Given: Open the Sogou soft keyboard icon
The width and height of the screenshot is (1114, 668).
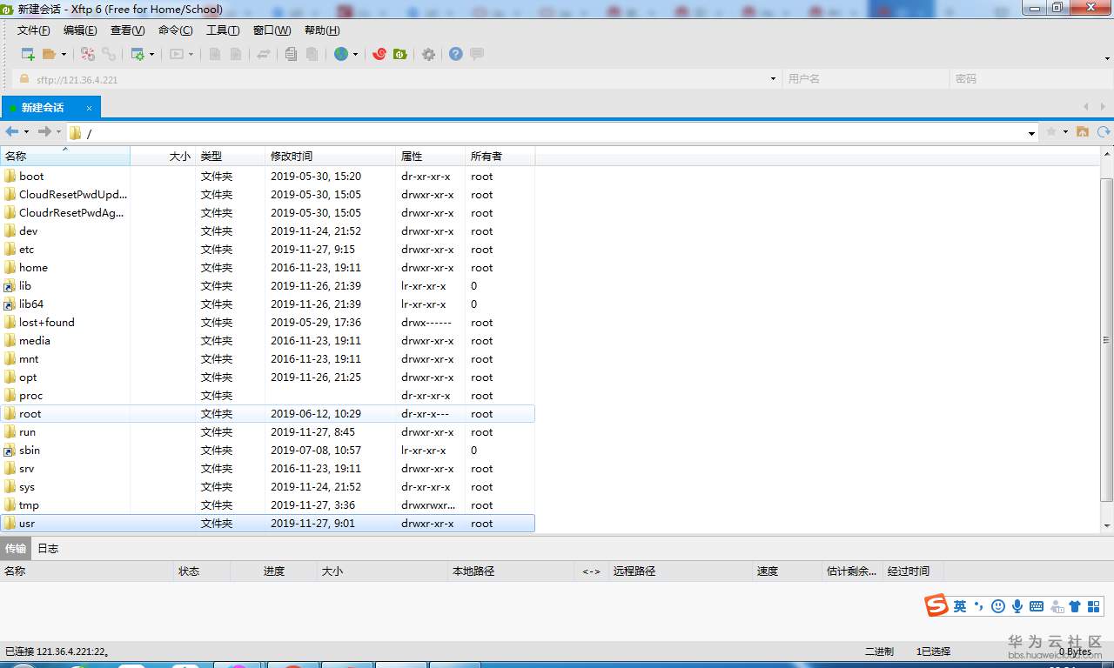Looking at the screenshot, I should click(1037, 606).
